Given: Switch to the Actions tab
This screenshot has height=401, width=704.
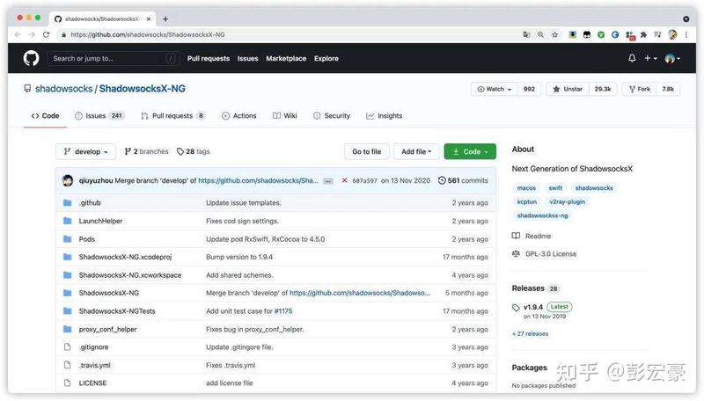Looking at the screenshot, I should [238, 116].
